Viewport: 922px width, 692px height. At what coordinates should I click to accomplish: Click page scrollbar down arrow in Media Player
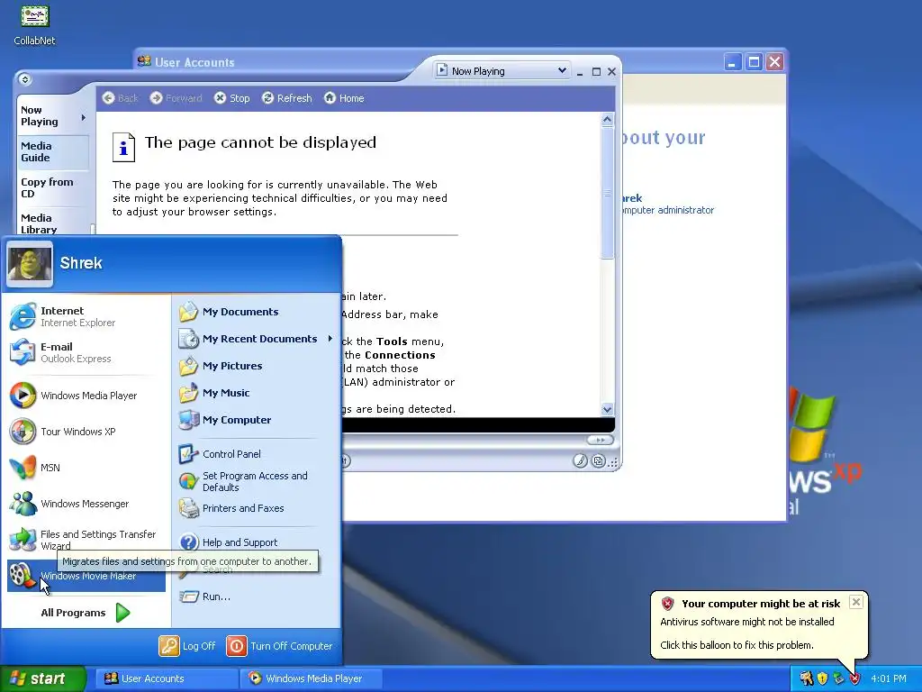pyautogui.click(x=608, y=410)
